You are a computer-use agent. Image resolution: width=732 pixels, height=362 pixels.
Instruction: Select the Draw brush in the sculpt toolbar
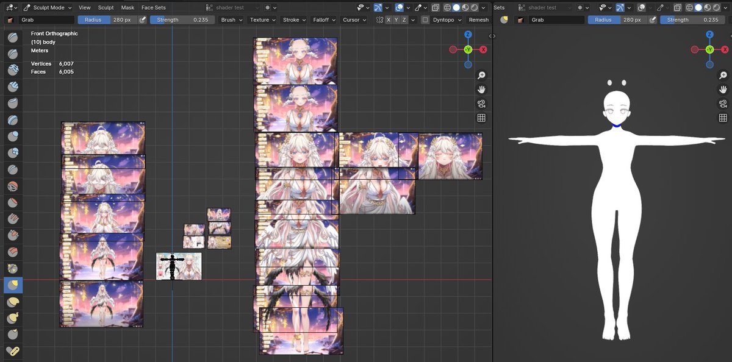pyautogui.click(x=13, y=38)
